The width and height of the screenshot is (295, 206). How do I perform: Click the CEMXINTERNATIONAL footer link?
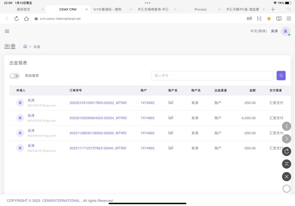coord(61,201)
